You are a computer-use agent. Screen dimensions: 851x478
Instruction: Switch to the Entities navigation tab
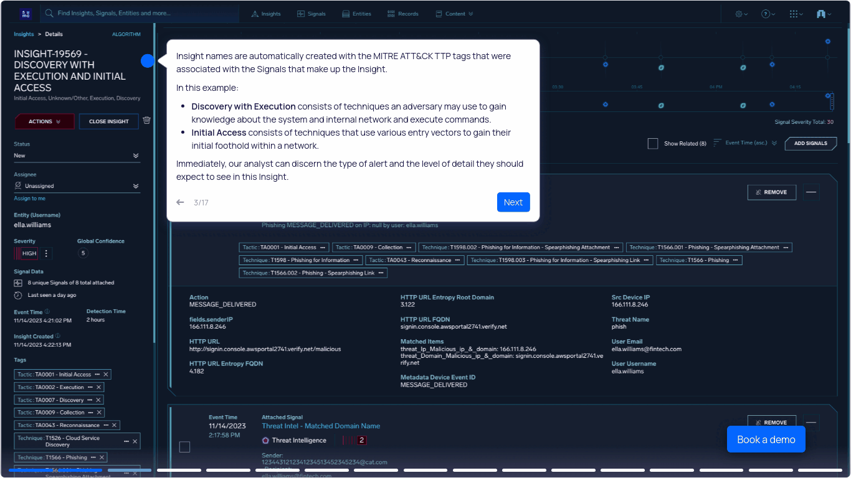(356, 14)
